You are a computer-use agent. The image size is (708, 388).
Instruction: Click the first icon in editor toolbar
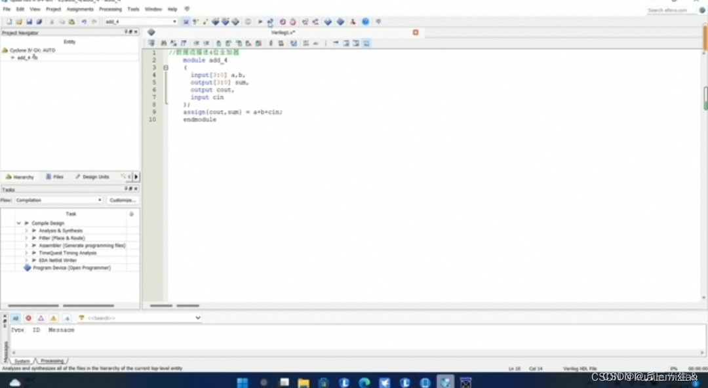click(x=151, y=43)
